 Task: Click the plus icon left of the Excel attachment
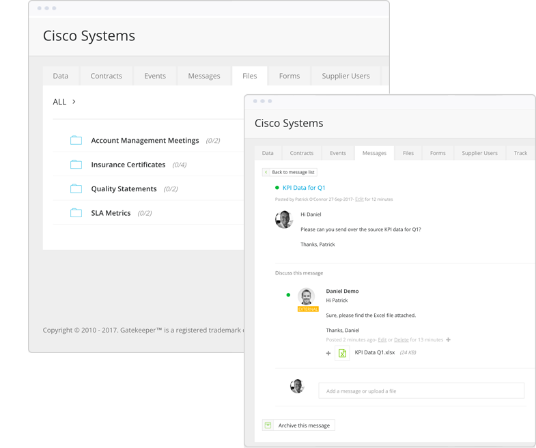[x=328, y=353]
